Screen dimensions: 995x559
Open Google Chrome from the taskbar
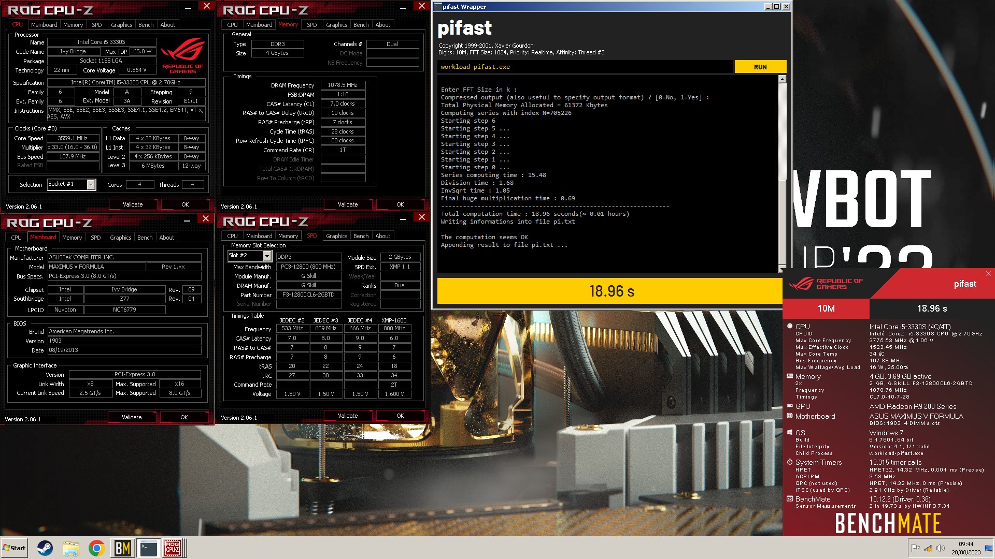pos(96,548)
